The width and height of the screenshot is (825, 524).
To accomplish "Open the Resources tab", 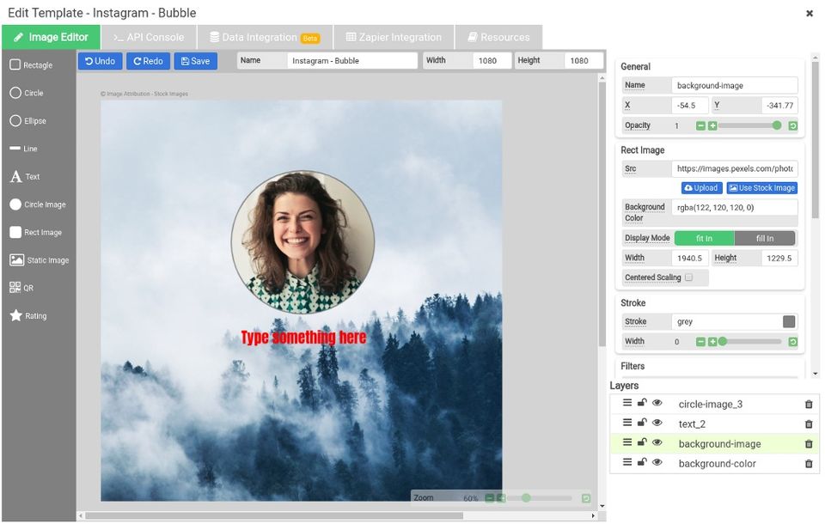I will click(498, 37).
